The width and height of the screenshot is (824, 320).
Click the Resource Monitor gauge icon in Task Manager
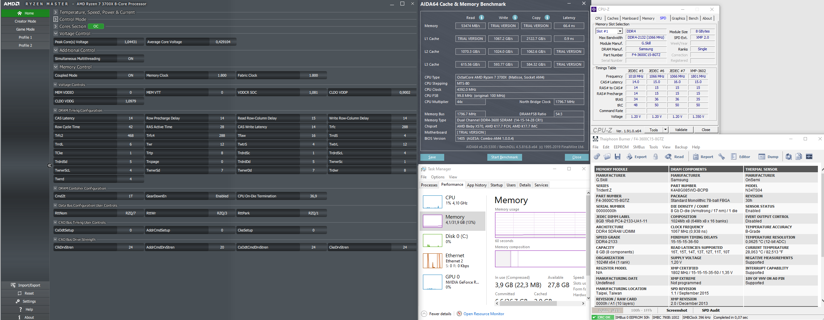[459, 314]
